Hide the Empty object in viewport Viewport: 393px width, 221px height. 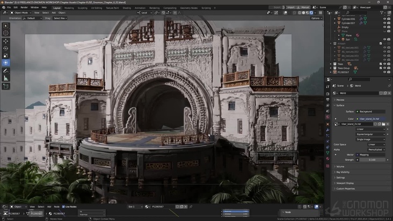click(384, 27)
